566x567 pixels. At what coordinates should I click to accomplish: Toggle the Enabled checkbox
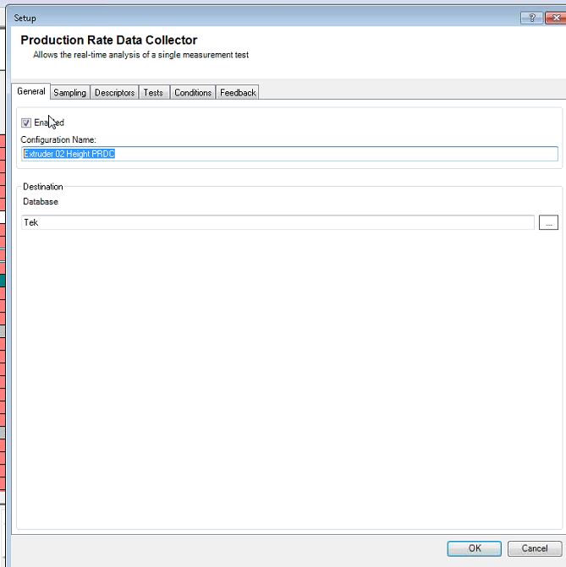pos(26,123)
